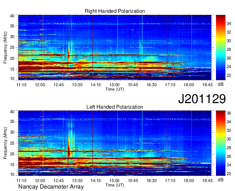Viewport: 235px width, 191px height.
Task: Click 17:15 time tick on left-handed plot
Action: point(170,181)
